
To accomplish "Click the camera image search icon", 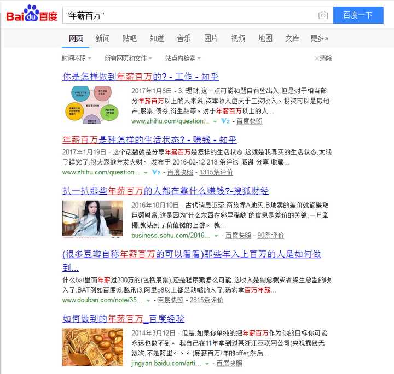I will 323,15.
